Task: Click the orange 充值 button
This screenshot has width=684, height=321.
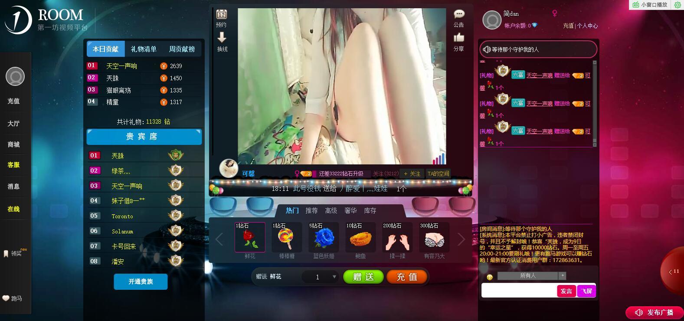Action: pos(406,277)
